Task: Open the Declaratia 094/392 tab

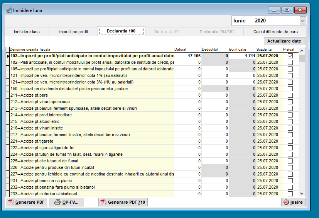Action: [x=217, y=32]
